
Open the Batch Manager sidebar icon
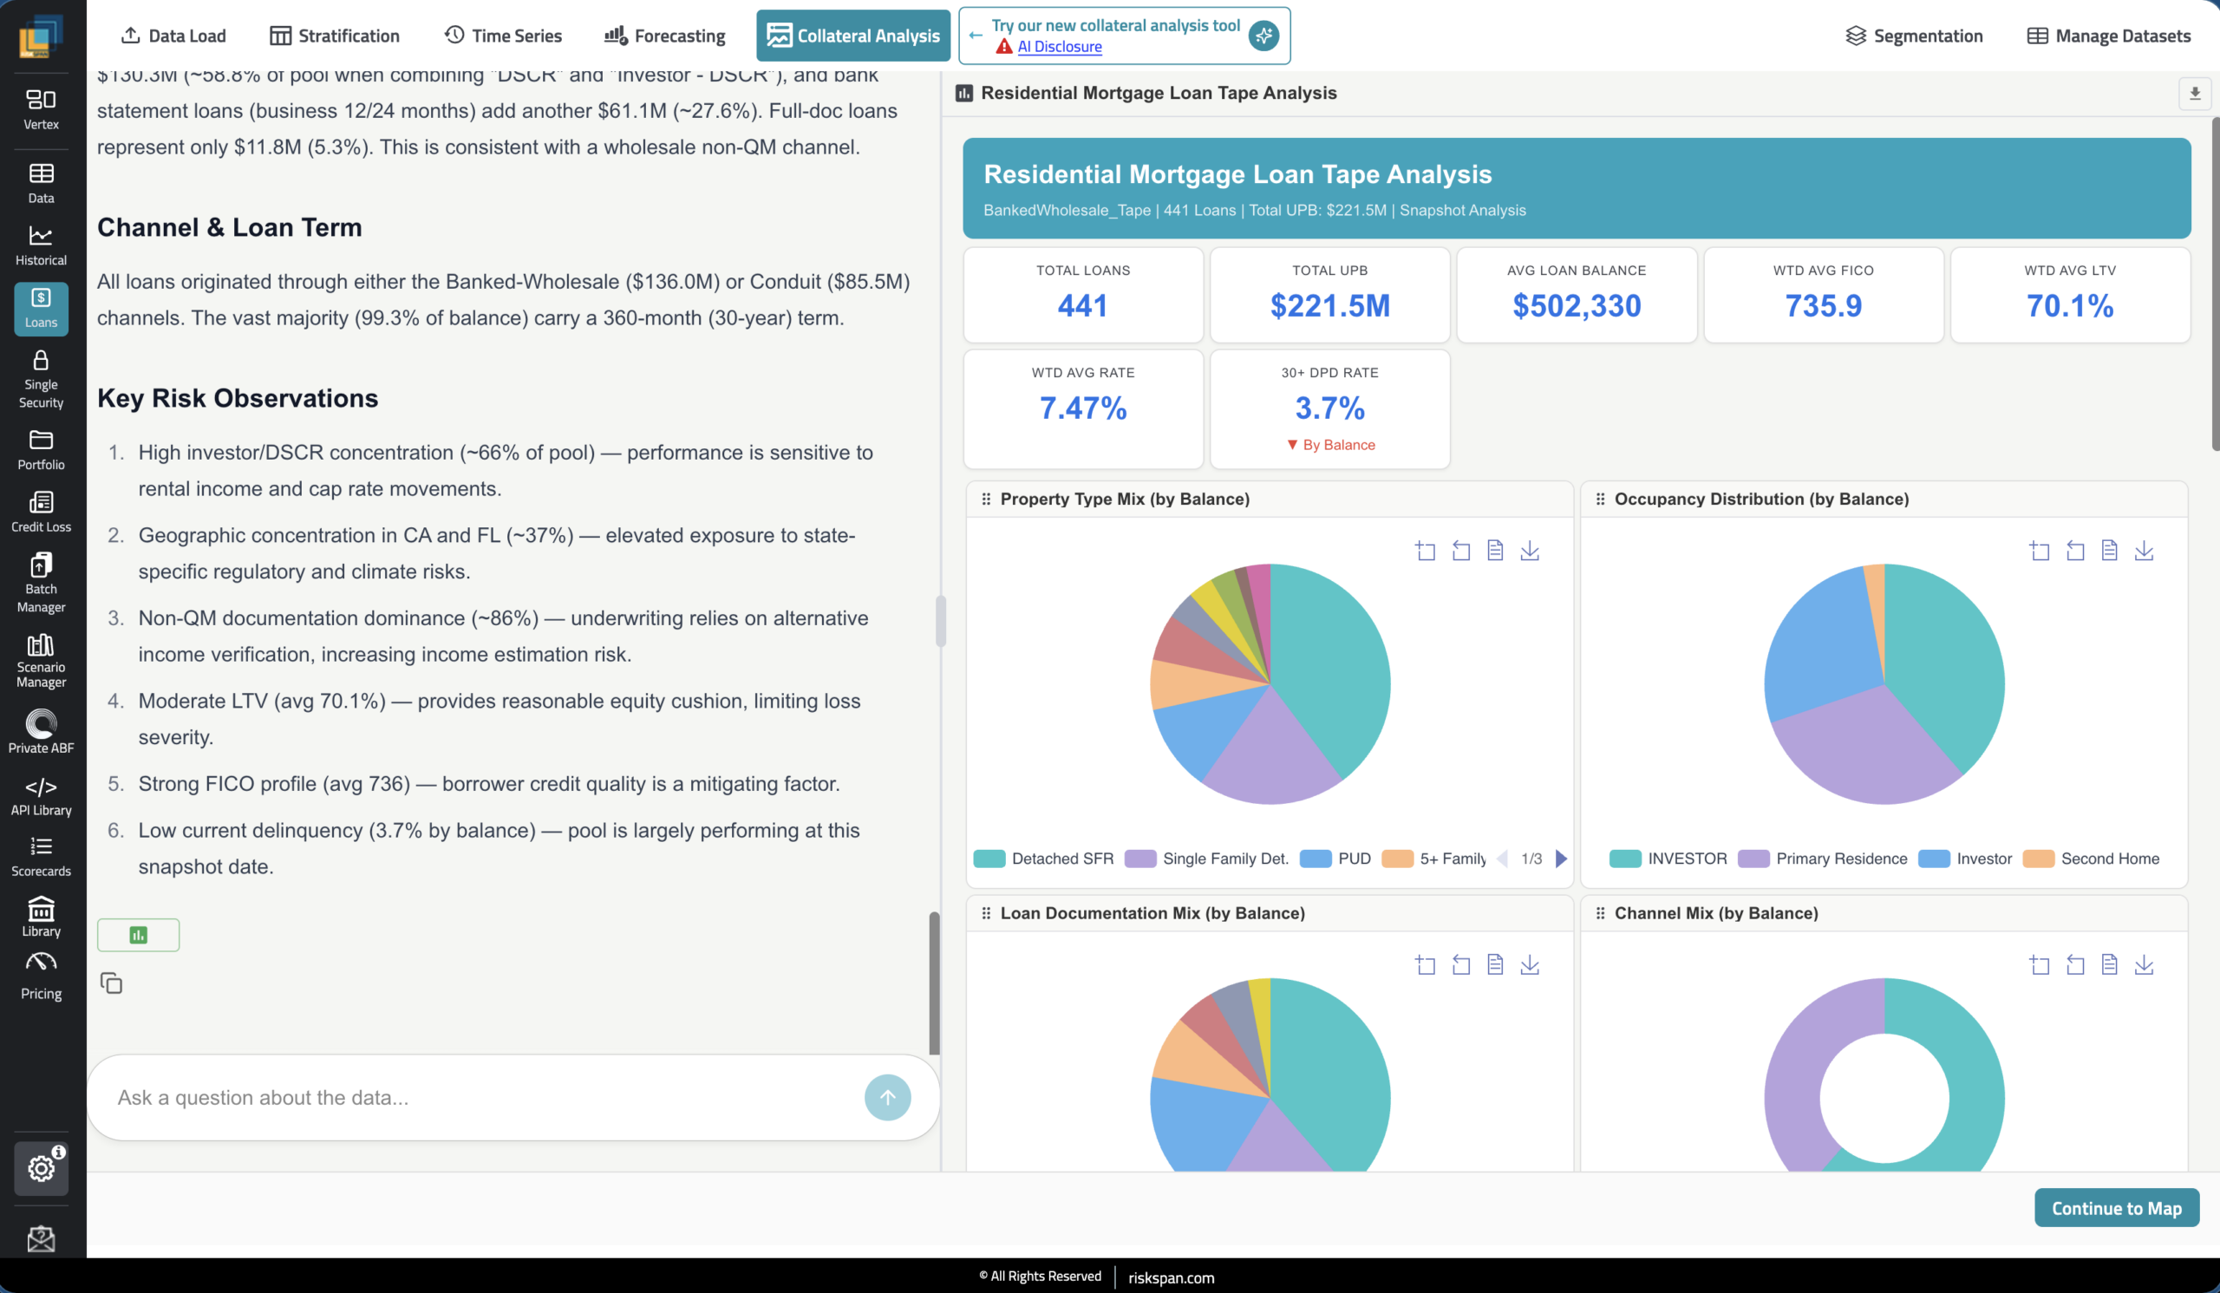pyautogui.click(x=41, y=583)
